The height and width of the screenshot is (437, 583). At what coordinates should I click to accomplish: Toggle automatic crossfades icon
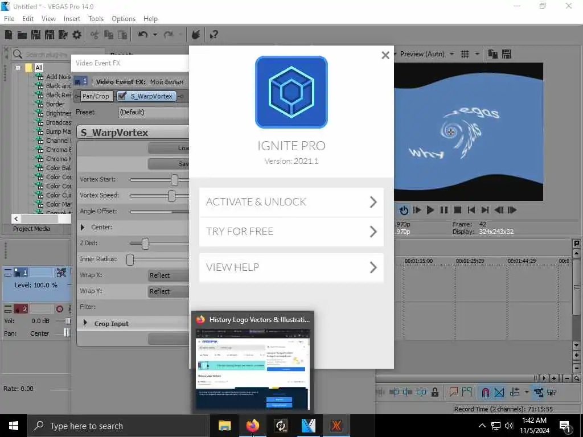499,393
